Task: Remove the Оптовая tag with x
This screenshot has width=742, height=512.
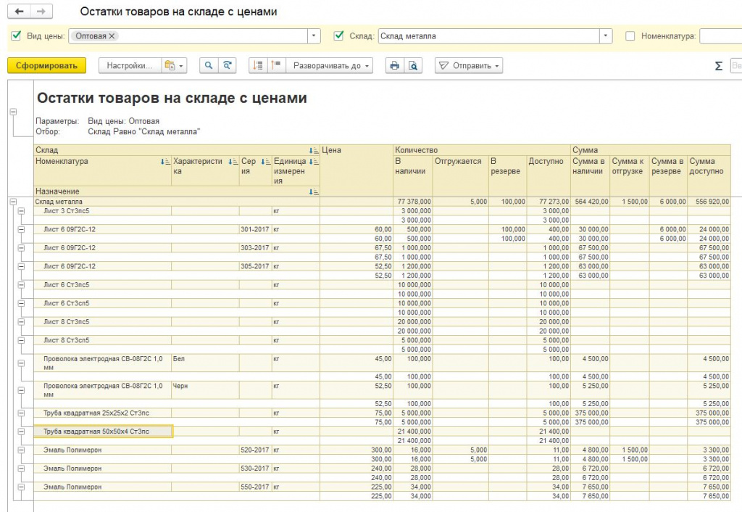Action: click(113, 36)
